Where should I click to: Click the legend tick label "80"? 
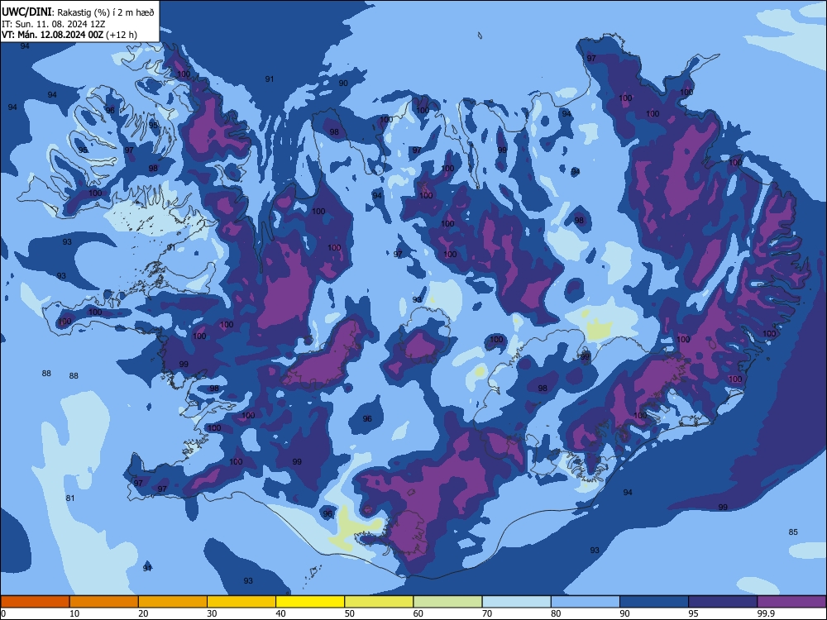tap(557, 613)
